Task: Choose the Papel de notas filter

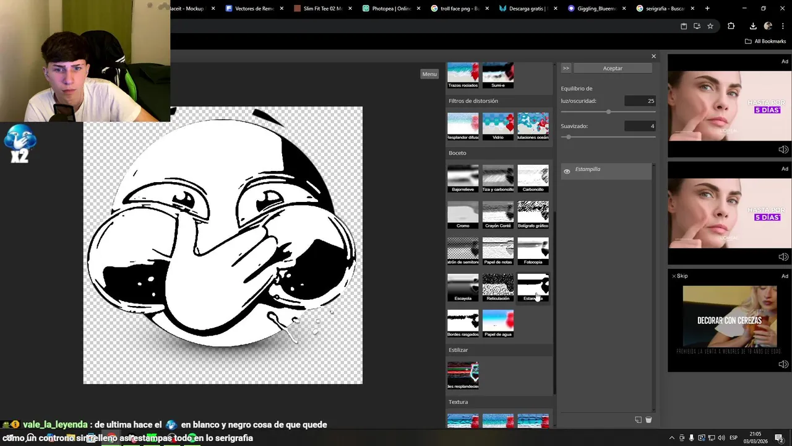Action: (x=498, y=251)
